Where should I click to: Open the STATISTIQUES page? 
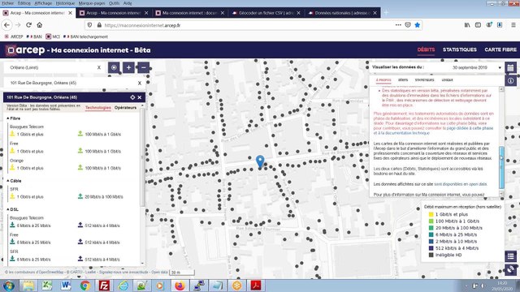click(460, 49)
